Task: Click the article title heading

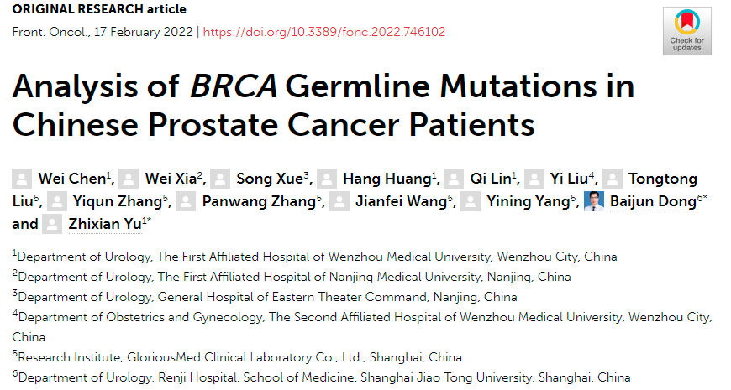Action: [323, 105]
